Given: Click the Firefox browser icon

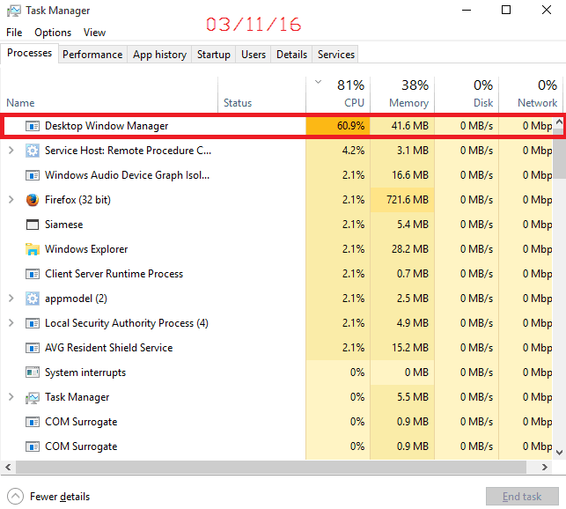Looking at the screenshot, I should [x=32, y=200].
